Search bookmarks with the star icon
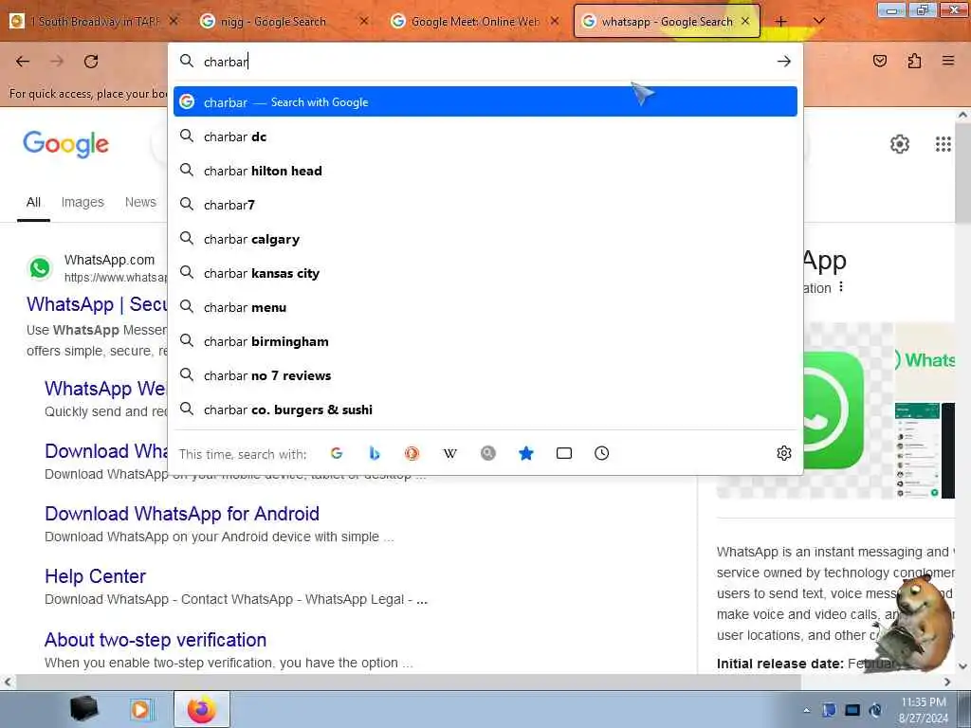 pos(525,453)
